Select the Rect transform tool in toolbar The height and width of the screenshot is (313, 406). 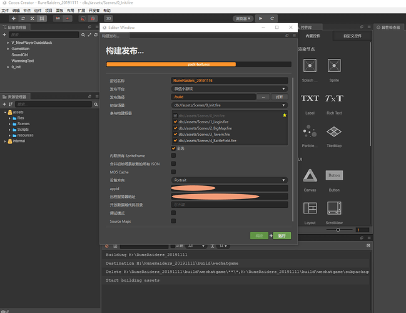42,18
